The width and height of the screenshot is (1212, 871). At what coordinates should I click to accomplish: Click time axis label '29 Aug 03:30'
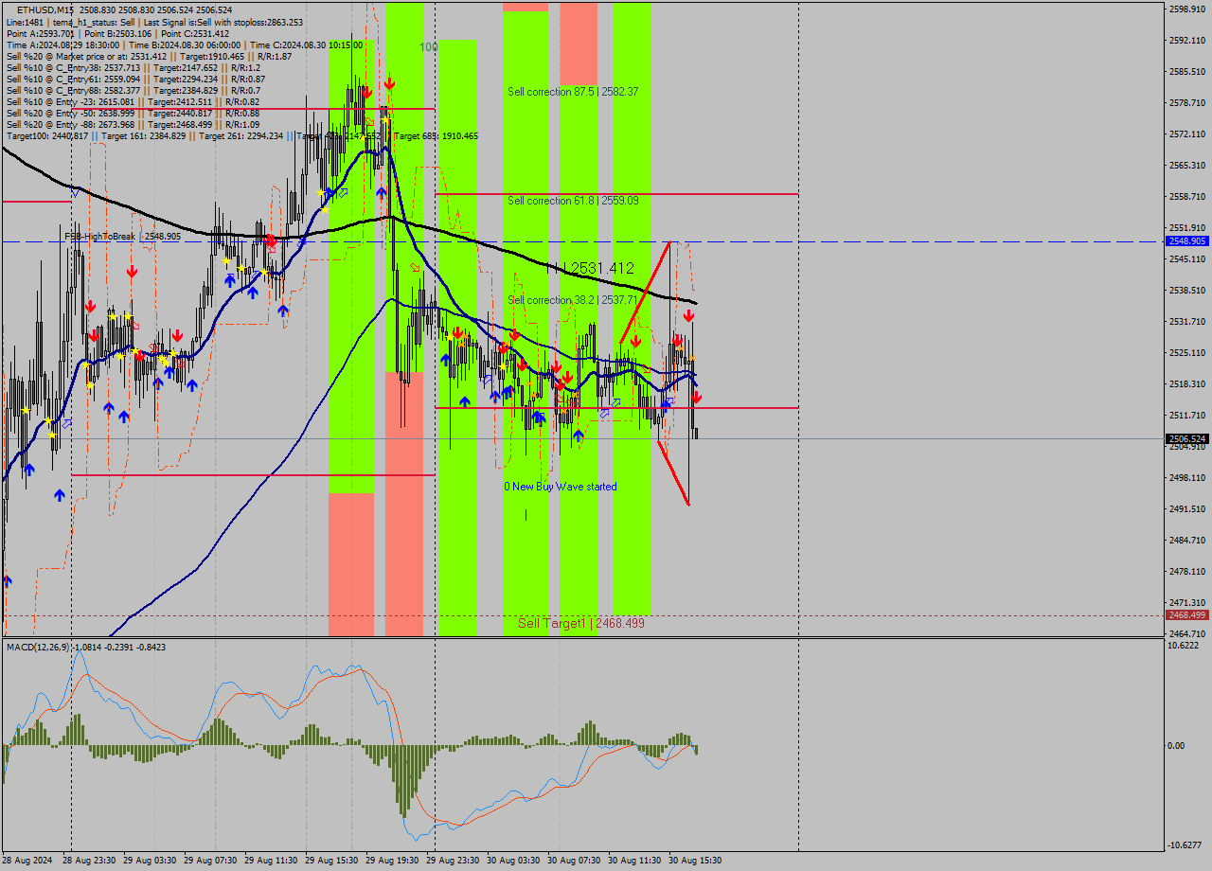tap(150, 861)
